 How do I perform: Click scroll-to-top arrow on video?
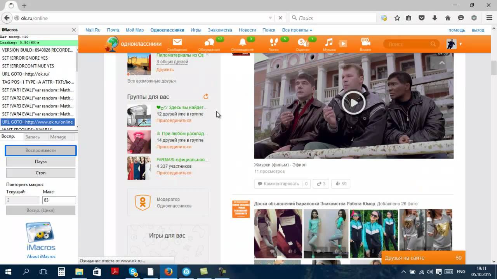pyautogui.click(x=442, y=63)
